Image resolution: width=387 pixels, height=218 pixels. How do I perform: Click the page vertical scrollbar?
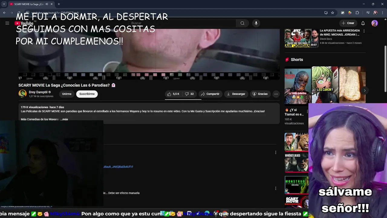(x=385, y=69)
